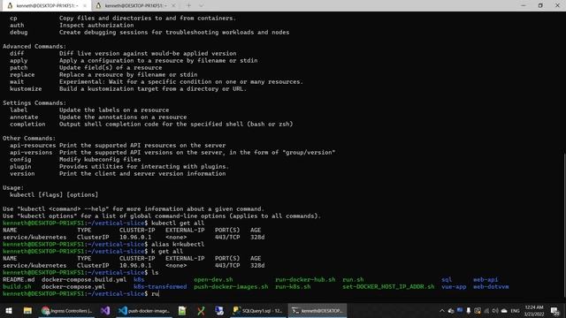Switch to VS Code push-docker-image window
Viewport: 566px width, 318px height.
click(144, 310)
